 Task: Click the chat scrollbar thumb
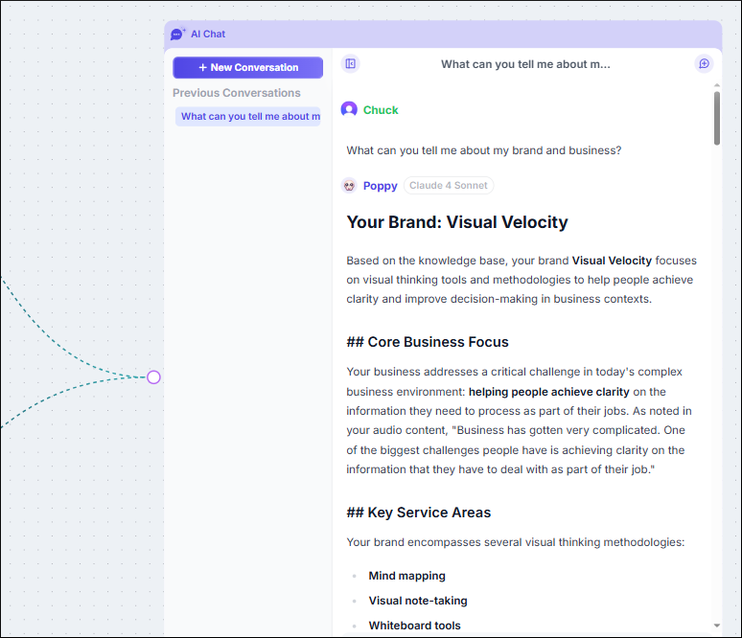(x=716, y=118)
